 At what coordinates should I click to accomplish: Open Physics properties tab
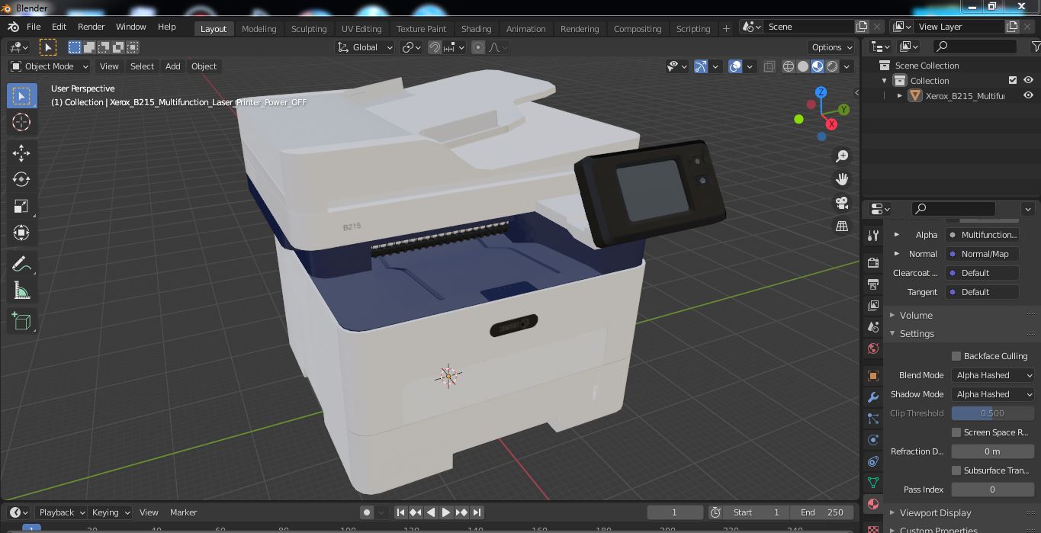pos(873,440)
